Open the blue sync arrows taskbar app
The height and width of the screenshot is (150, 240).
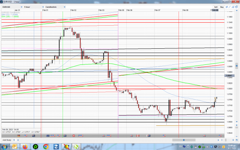(x=56, y=147)
